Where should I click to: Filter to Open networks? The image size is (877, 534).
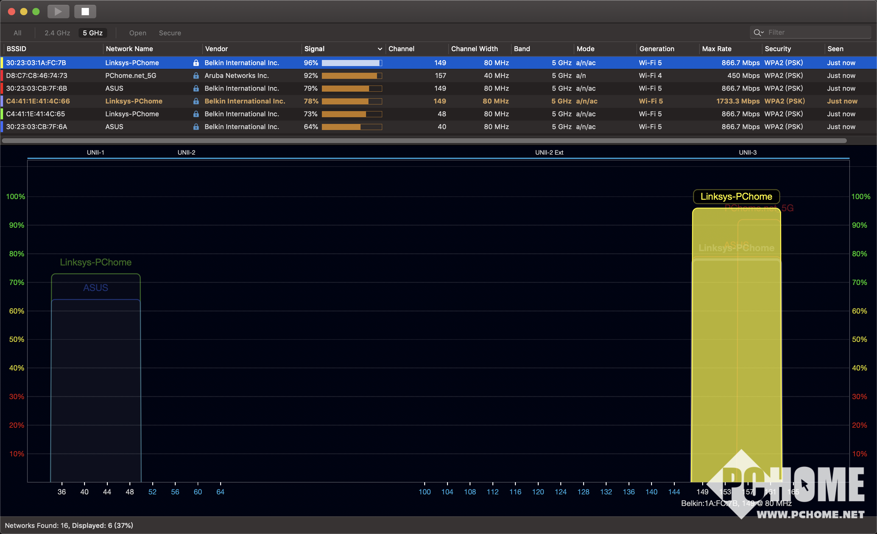click(x=138, y=33)
